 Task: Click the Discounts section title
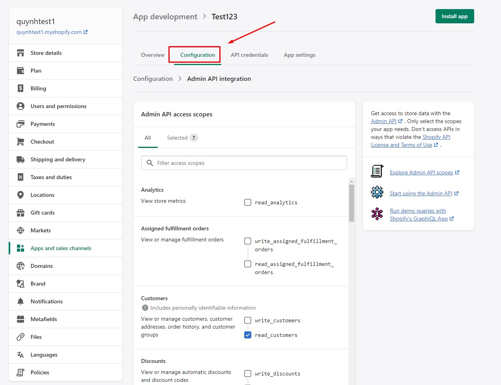point(153,361)
